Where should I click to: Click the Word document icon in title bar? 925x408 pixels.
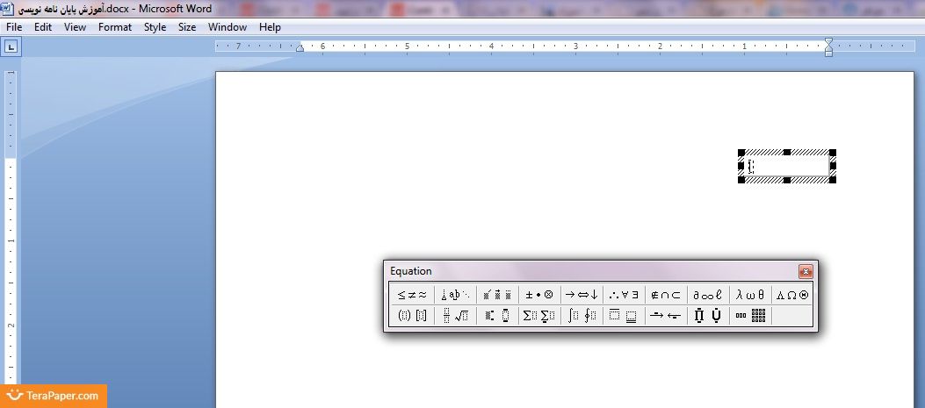point(7,9)
